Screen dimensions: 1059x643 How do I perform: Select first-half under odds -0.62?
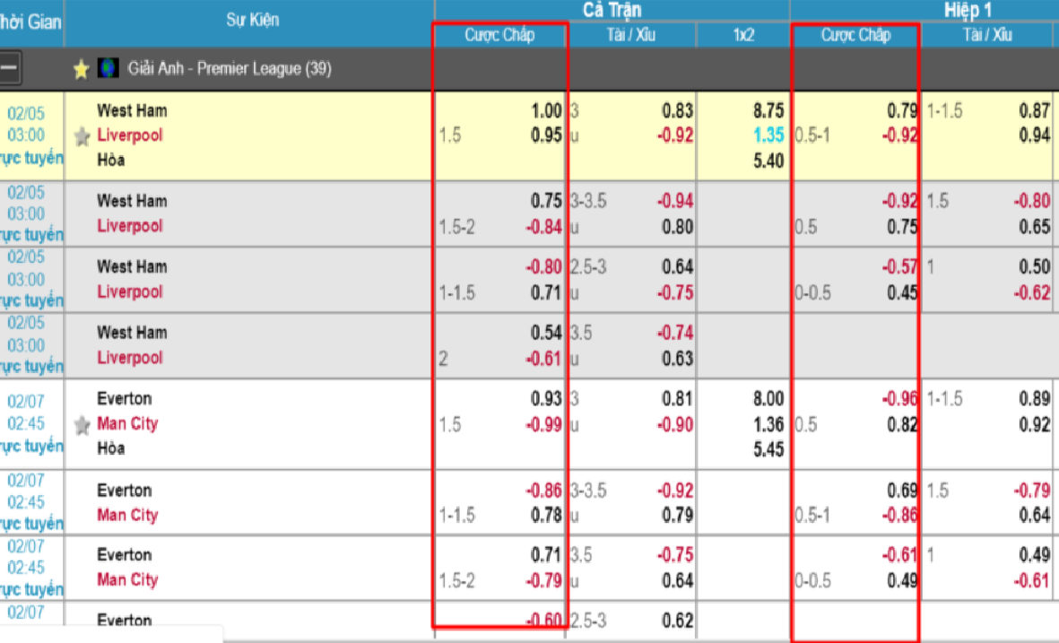pyautogui.click(x=1032, y=292)
